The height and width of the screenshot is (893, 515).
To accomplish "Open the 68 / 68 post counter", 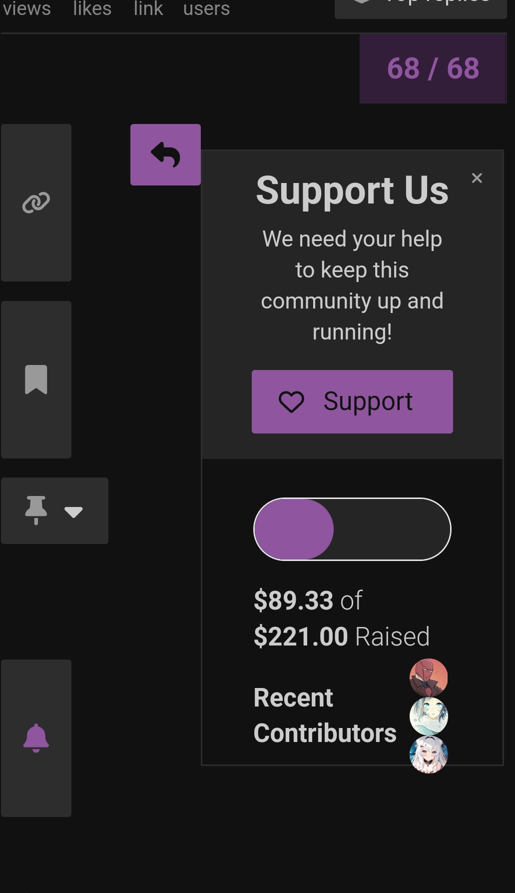I will tap(433, 68).
